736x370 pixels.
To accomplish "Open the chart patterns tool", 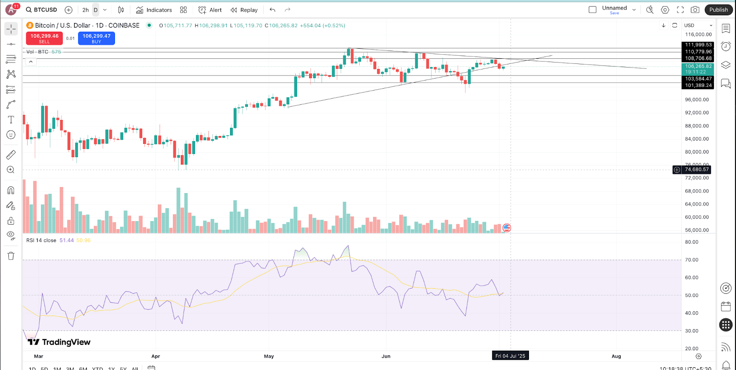I will pyautogui.click(x=11, y=74).
